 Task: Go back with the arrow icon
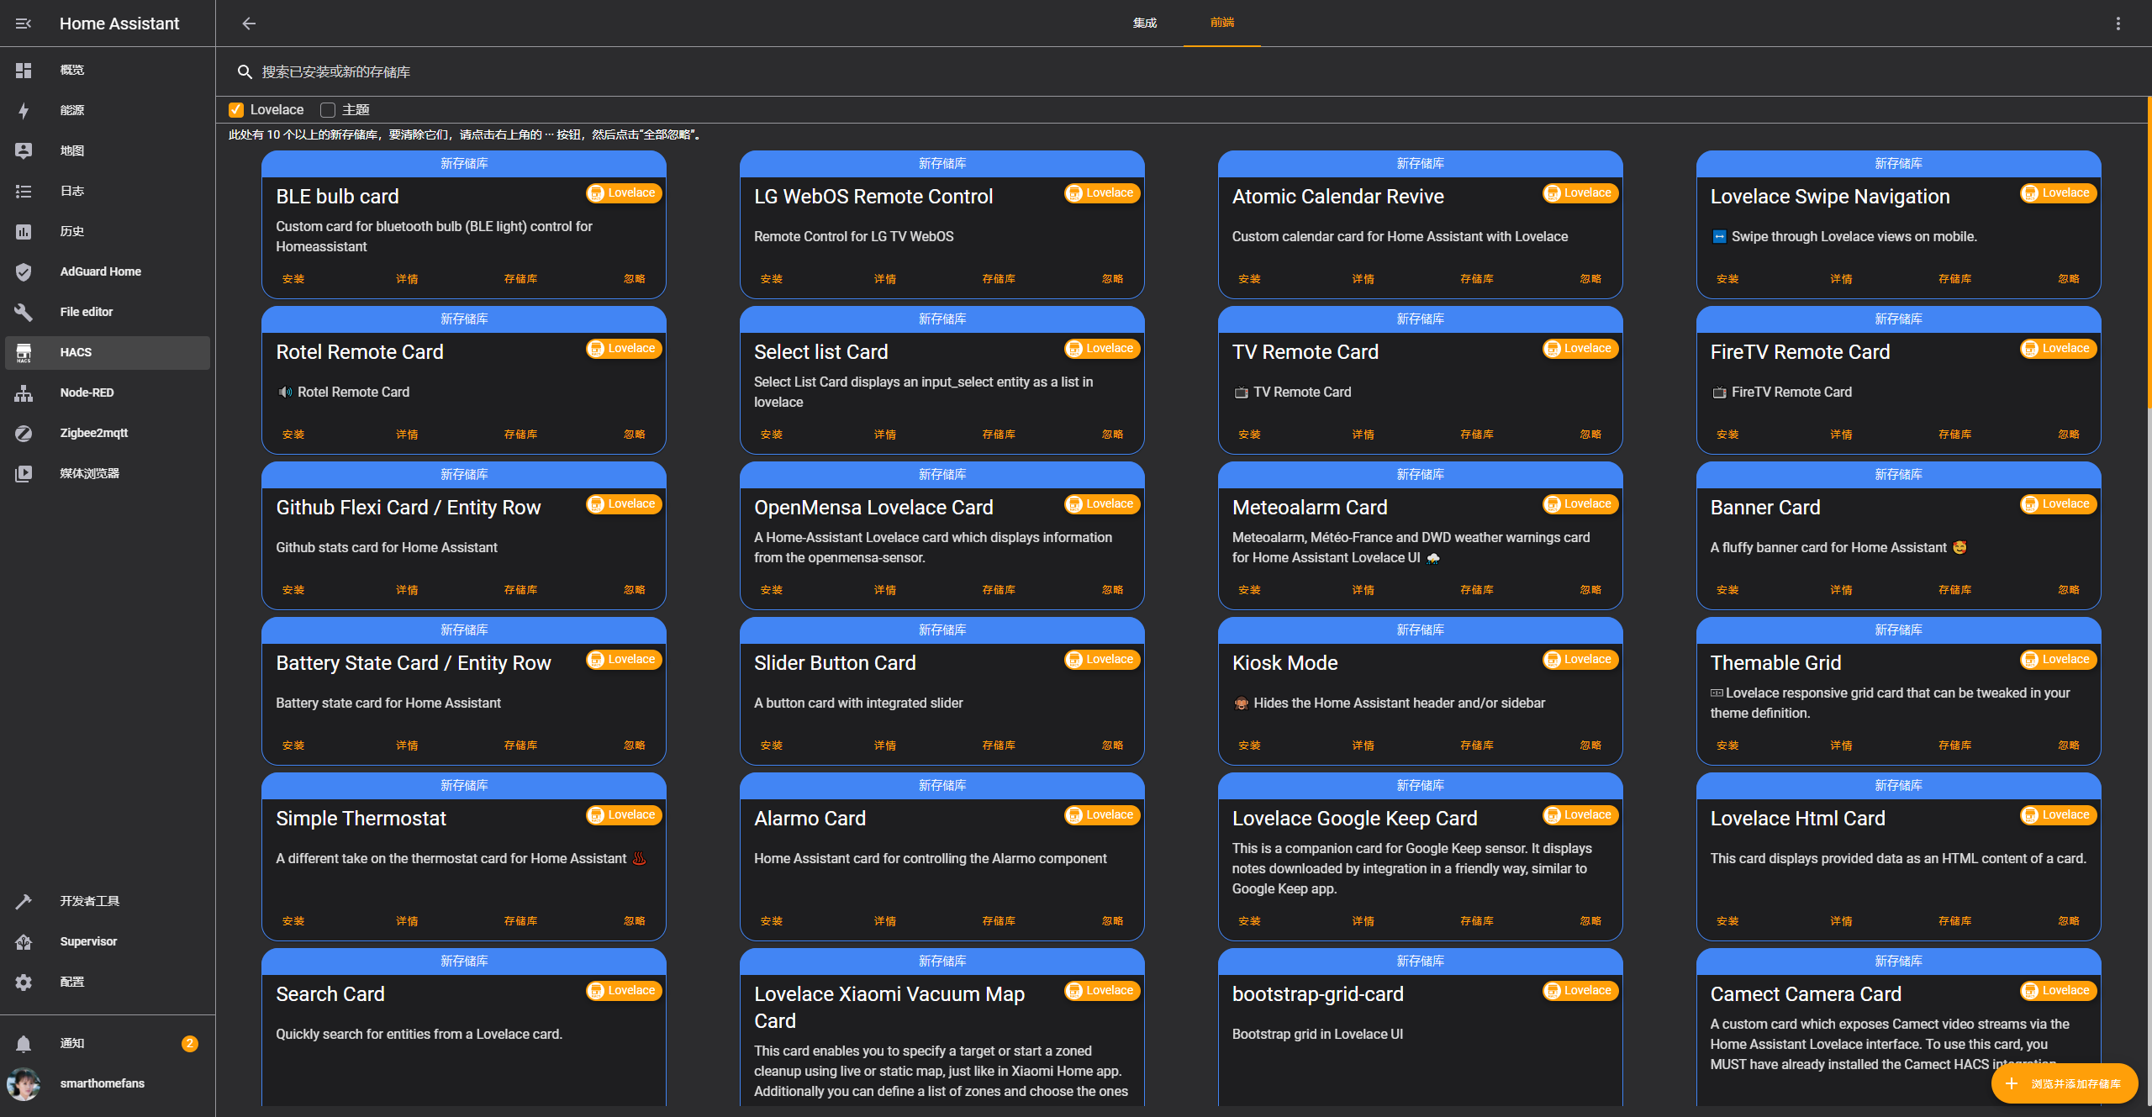pyautogui.click(x=249, y=24)
